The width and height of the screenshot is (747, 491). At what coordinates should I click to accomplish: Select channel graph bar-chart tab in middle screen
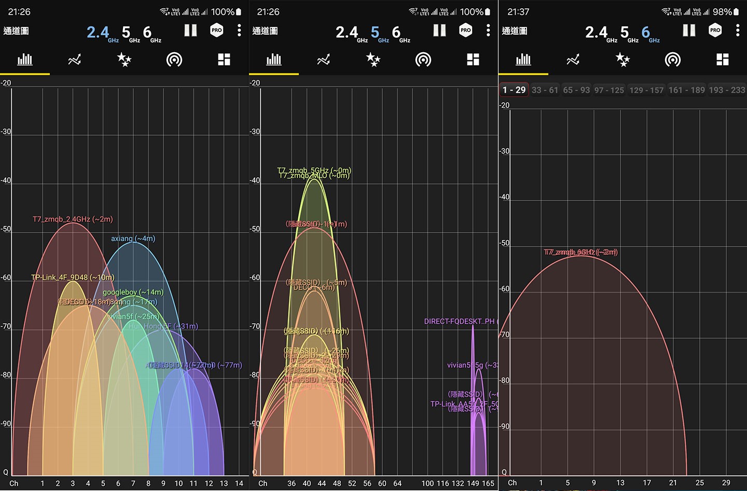tap(274, 60)
